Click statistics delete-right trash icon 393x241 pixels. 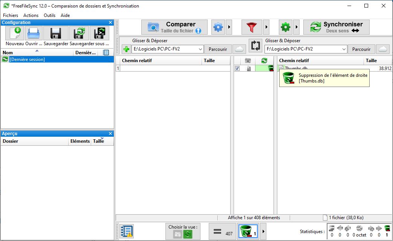coord(387,228)
